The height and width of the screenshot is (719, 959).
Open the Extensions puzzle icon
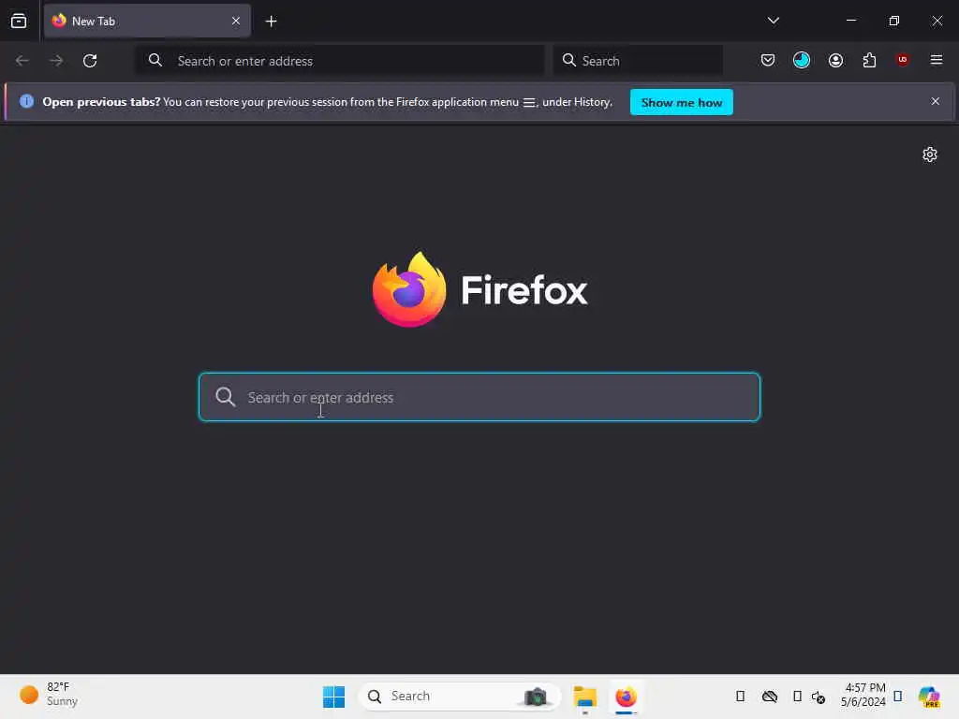(x=869, y=60)
